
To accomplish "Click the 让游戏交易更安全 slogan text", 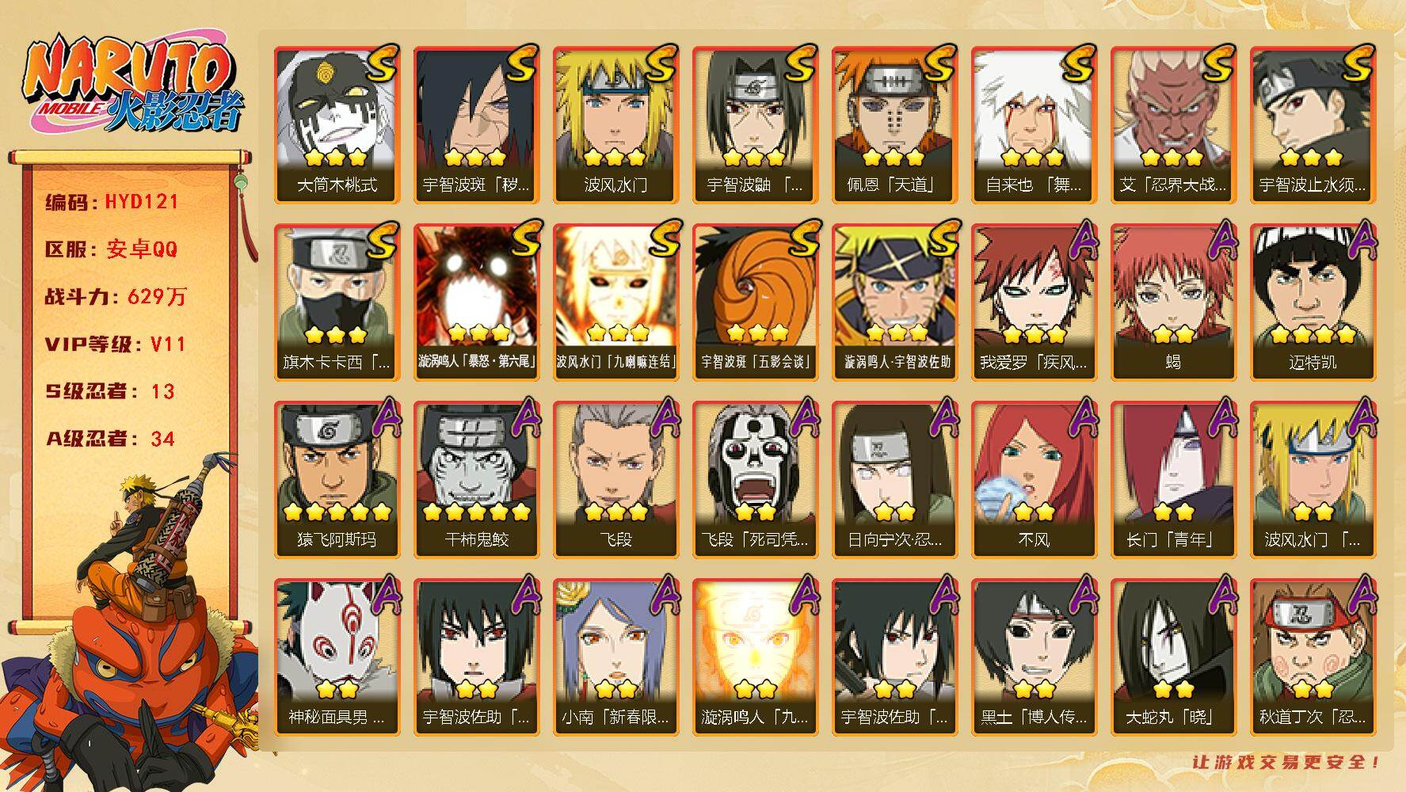I will [x=1287, y=762].
